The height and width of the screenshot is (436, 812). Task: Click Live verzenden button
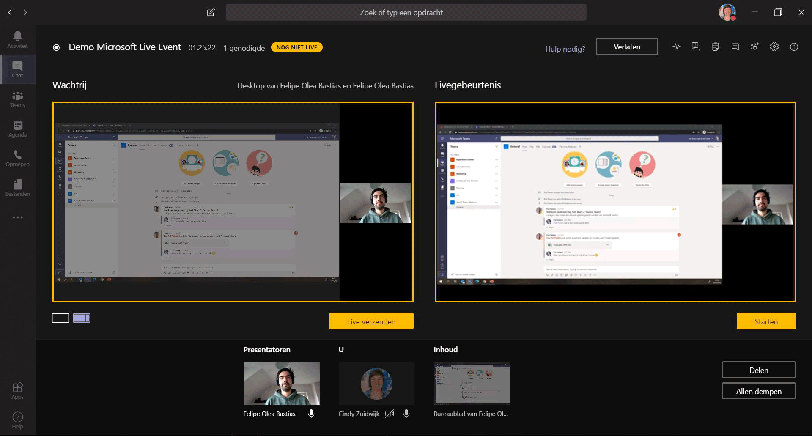[x=371, y=321]
